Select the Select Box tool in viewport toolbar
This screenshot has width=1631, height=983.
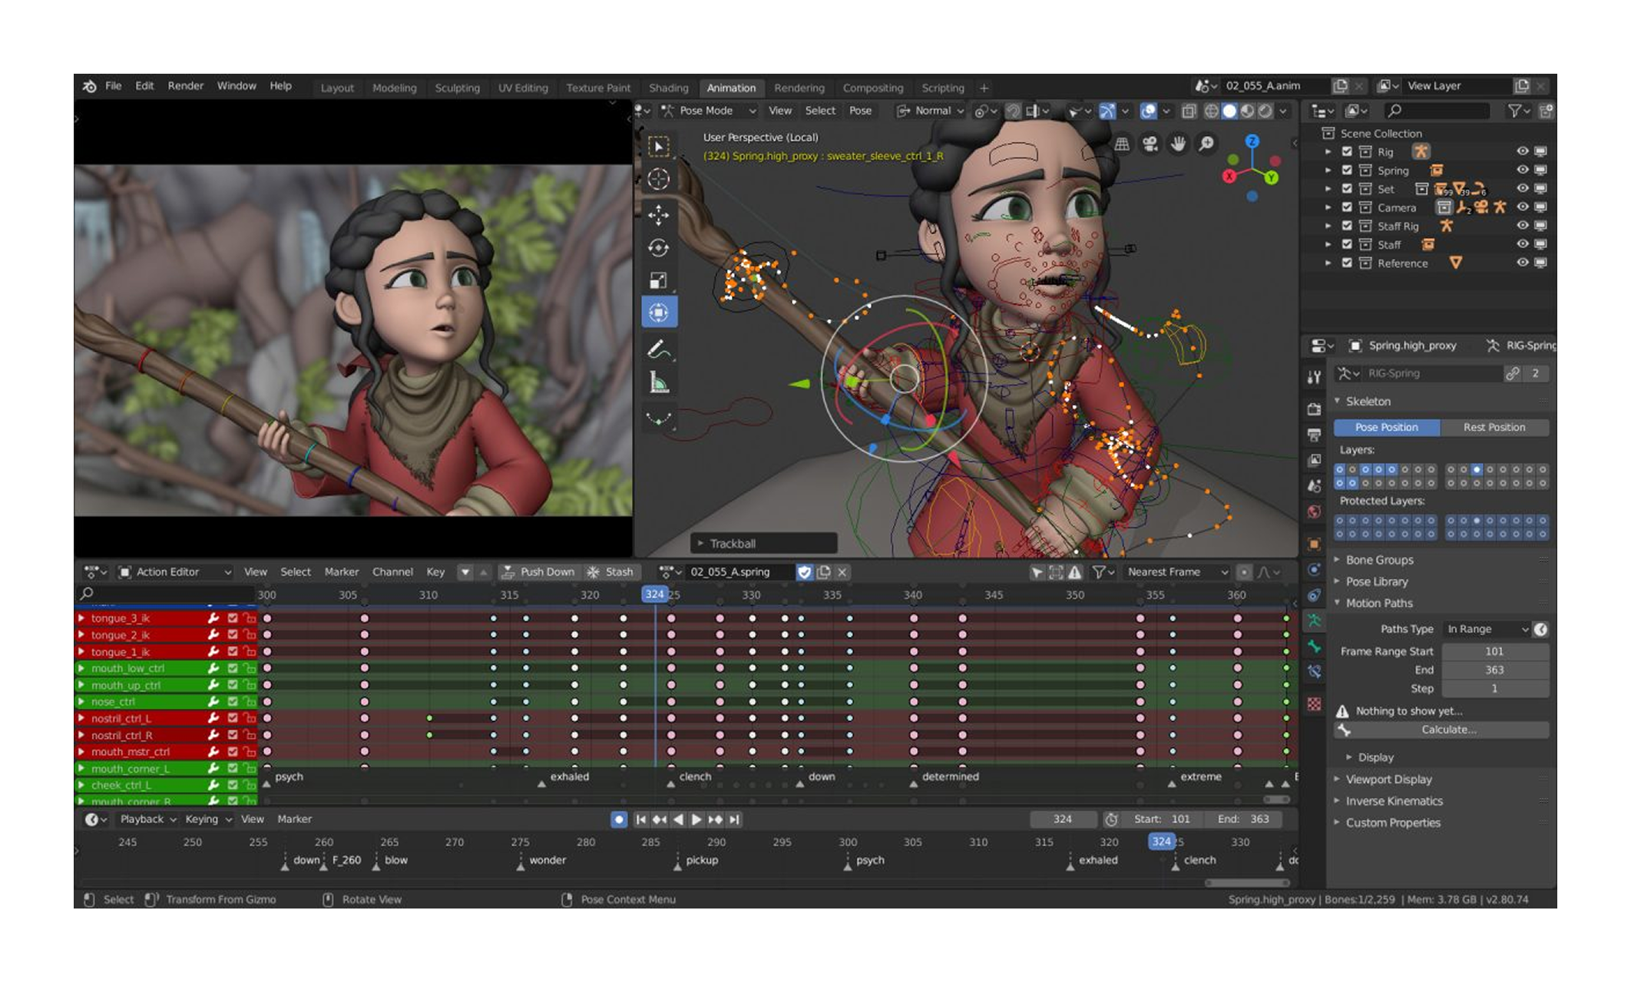pyautogui.click(x=658, y=147)
